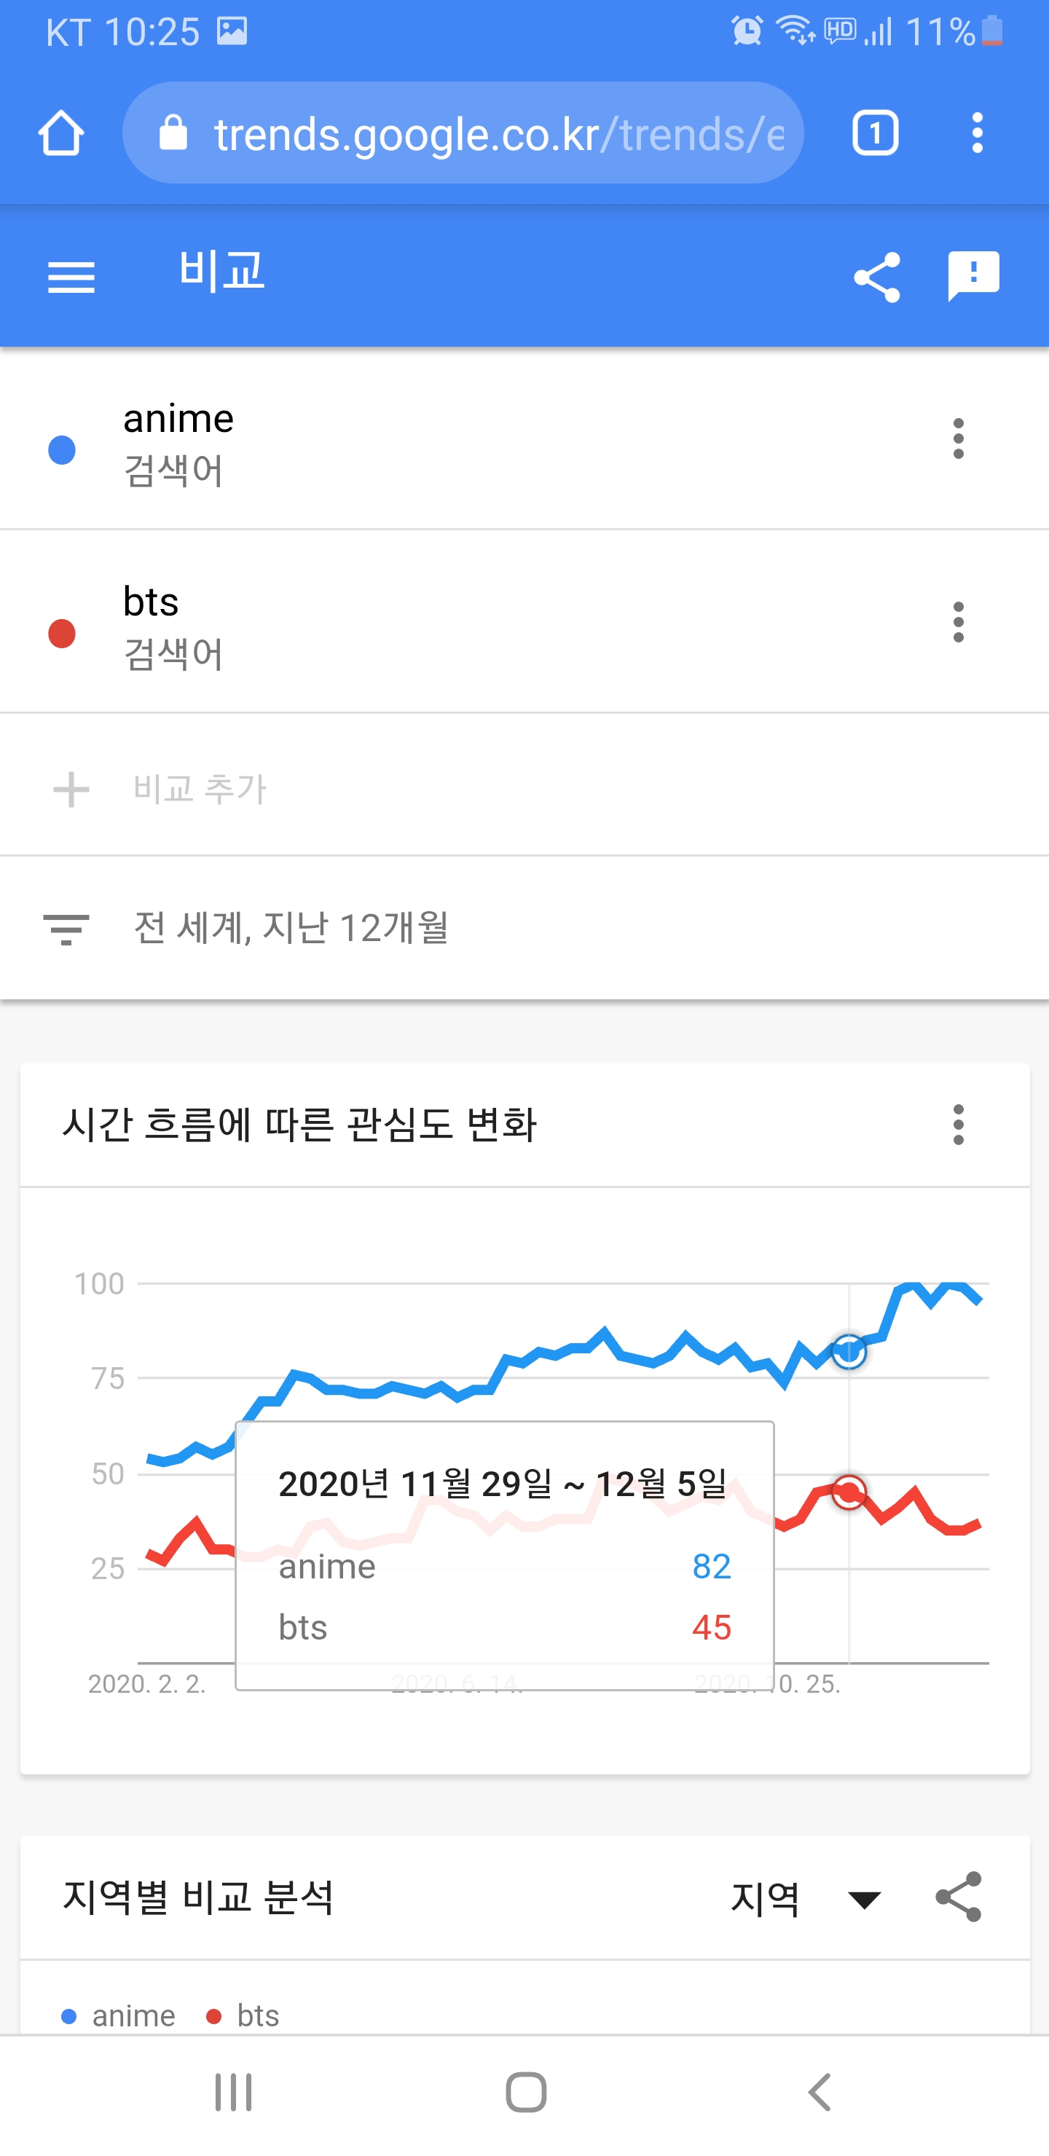This screenshot has width=1049, height=2156.
Task: Tap the blue anime color dot
Action: click(62, 450)
